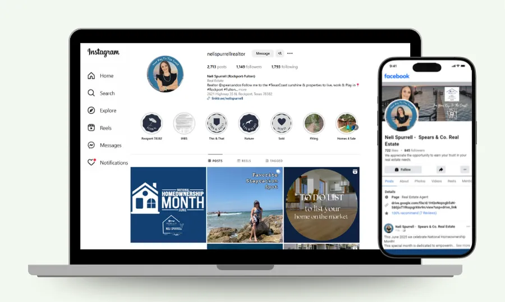Tap the Neli Spurrell - Spears & Co. page title
This screenshot has width=505, height=302.
pos(421,140)
